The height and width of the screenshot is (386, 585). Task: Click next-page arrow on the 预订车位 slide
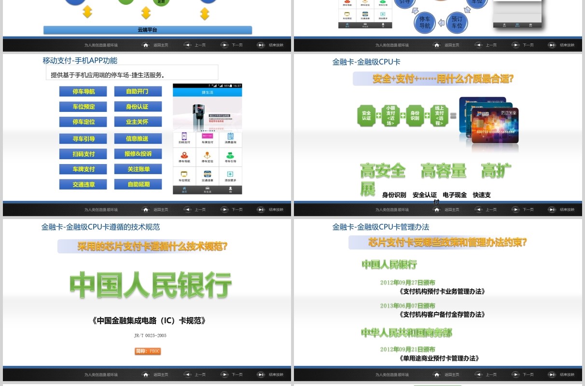(x=515, y=45)
